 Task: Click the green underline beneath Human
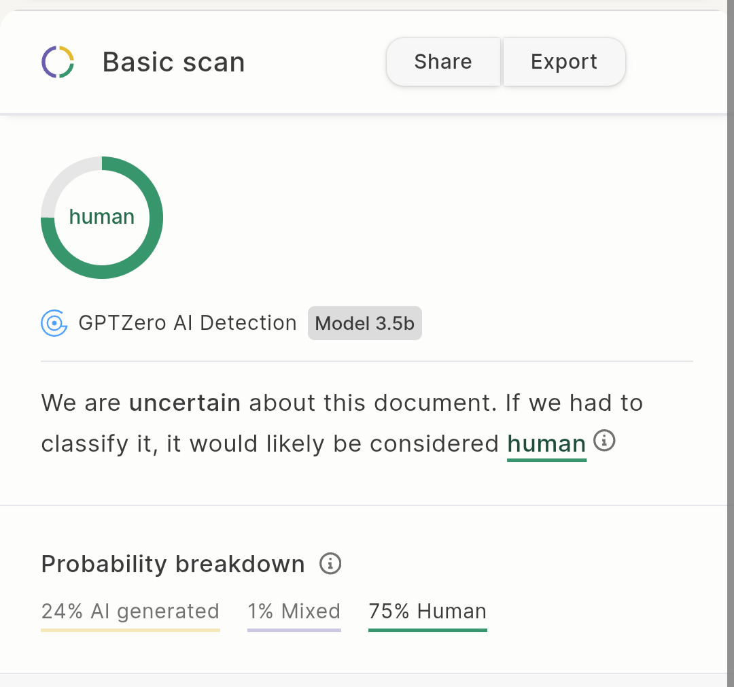(x=427, y=631)
